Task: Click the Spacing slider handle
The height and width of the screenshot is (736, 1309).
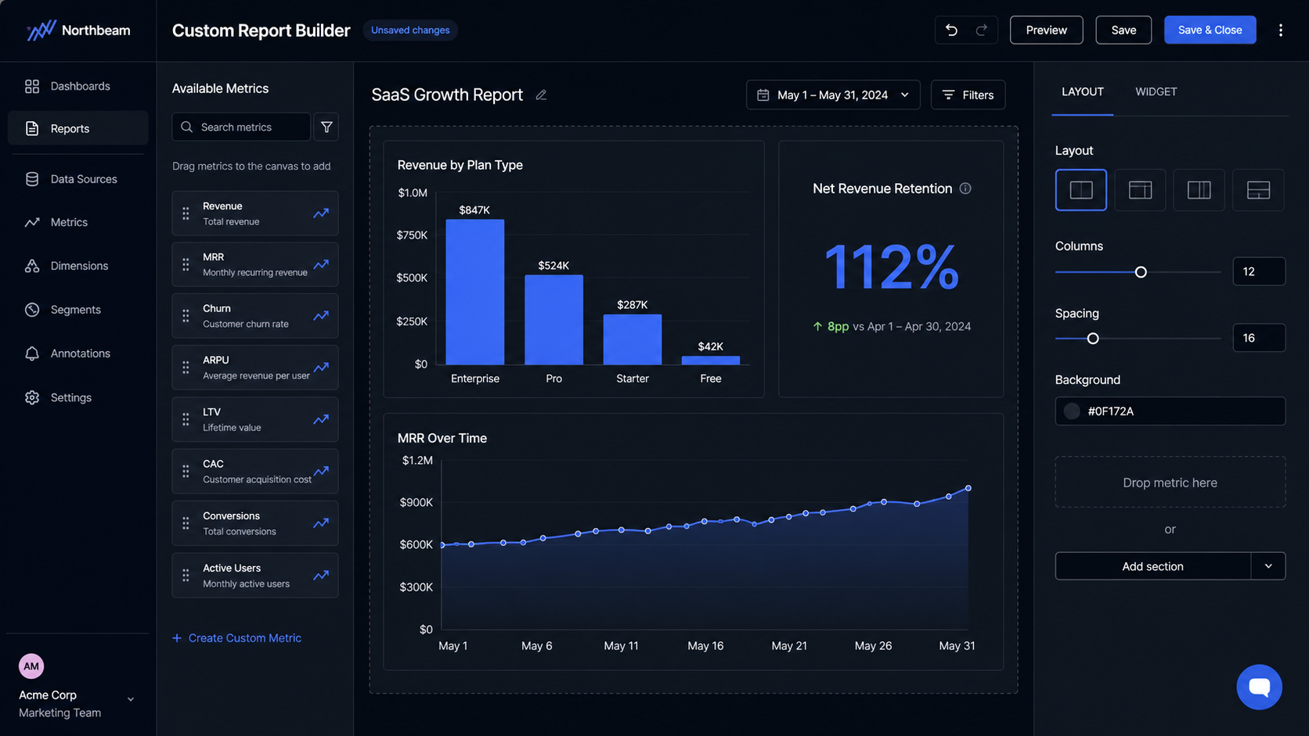Action: coord(1093,339)
